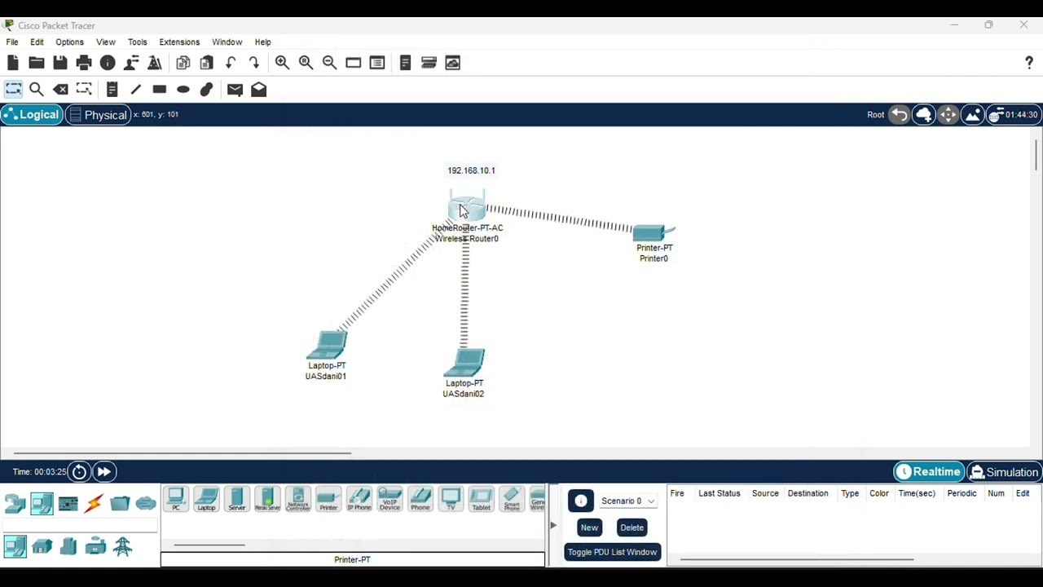The height and width of the screenshot is (587, 1043).
Task: Switch to Logical workspace view
Action: pos(31,115)
